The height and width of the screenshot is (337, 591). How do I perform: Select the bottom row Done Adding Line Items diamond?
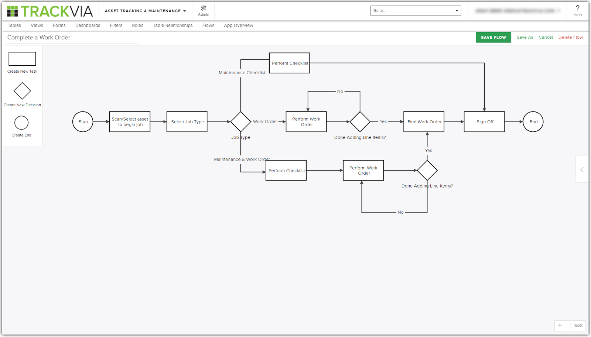tap(427, 171)
